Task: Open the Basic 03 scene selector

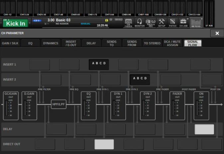Action: coord(76,22)
